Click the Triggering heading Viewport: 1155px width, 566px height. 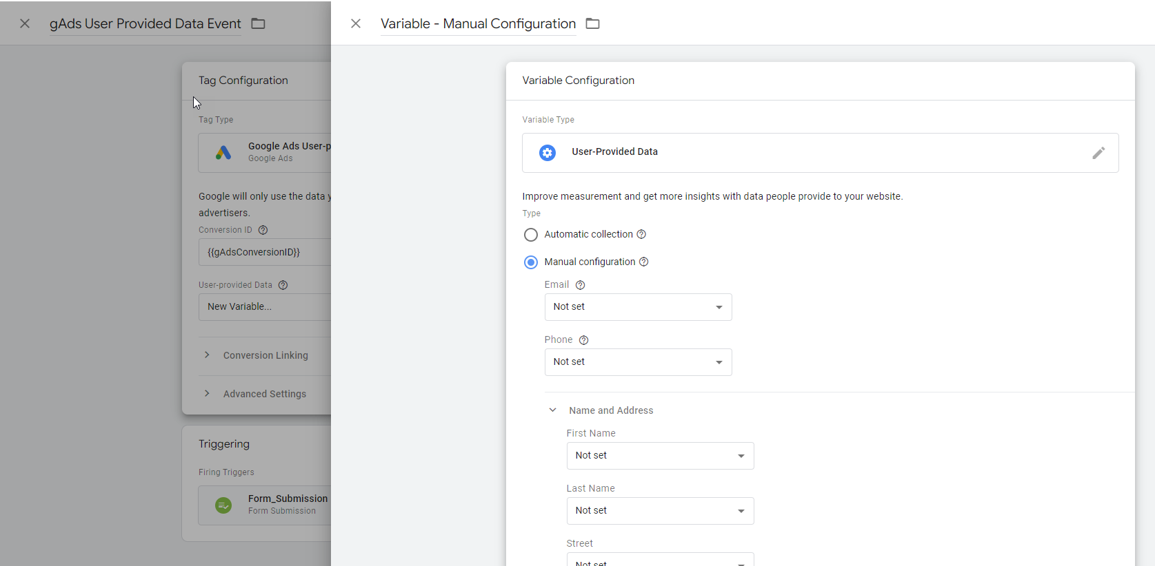tap(224, 444)
